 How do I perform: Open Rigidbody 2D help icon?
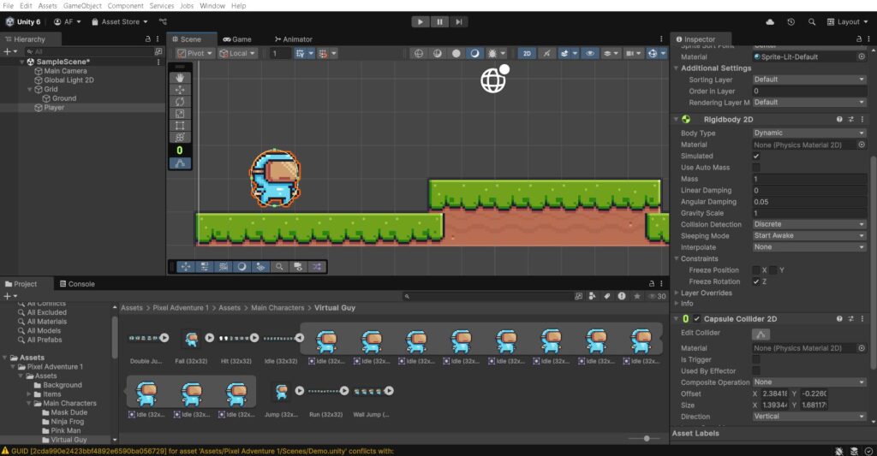click(839, 120)
